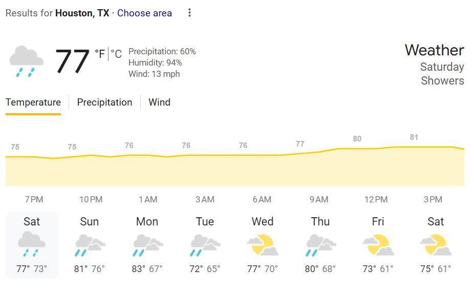
Task: Click the 3 AM time label
Action: click(x=205, y=199)
